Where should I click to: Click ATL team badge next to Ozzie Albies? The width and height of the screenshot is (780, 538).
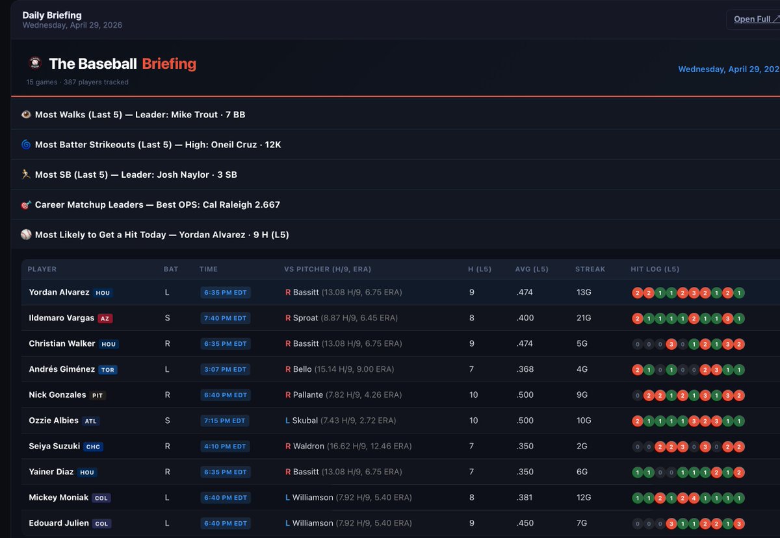90,421
